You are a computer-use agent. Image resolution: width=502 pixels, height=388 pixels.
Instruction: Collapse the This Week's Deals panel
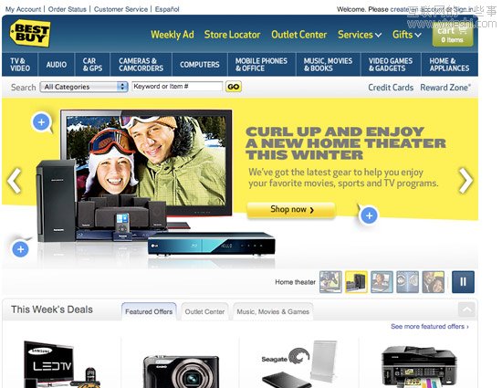point(466,309)
